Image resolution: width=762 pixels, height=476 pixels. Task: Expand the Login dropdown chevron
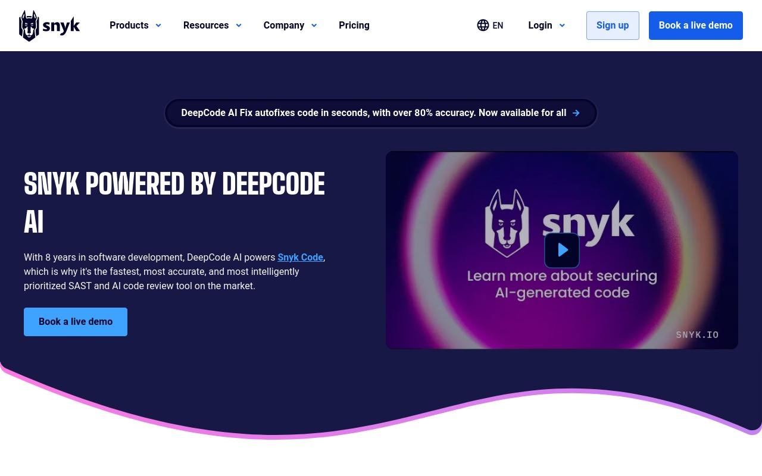[562, 26]
